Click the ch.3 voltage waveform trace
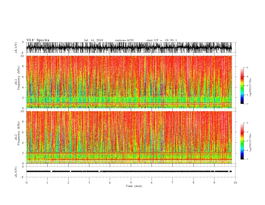Screen dimensions: 265x205 click(x=129, y=172)
